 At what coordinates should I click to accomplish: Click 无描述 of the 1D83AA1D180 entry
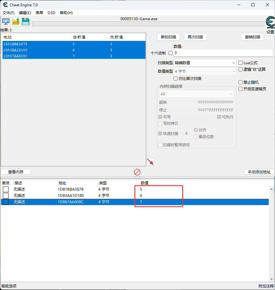(x=19, y=196)
